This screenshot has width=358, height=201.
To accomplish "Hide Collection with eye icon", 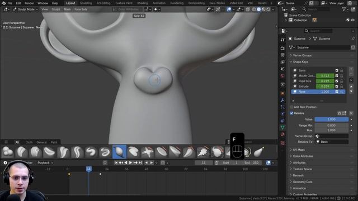I will tap(353, 20).
